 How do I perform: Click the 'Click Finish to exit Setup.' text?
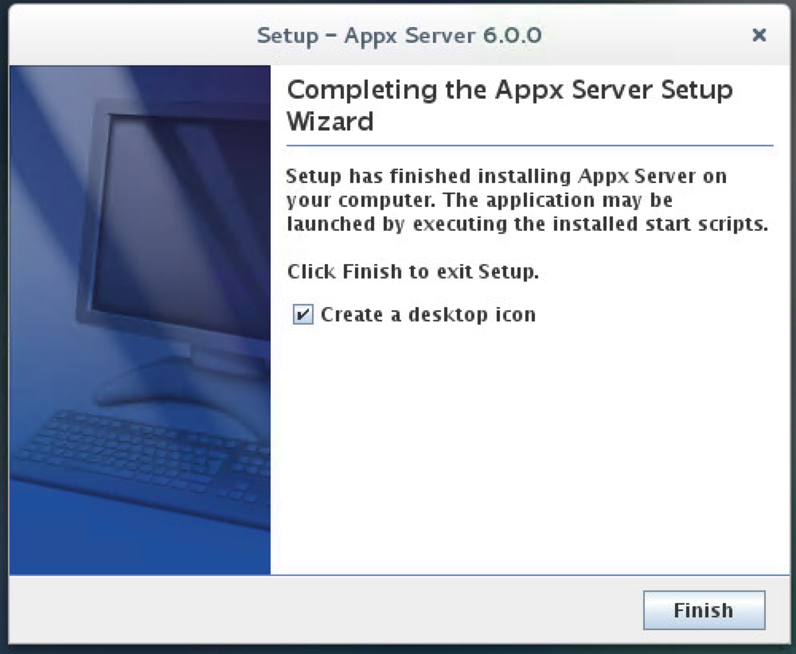413,272
